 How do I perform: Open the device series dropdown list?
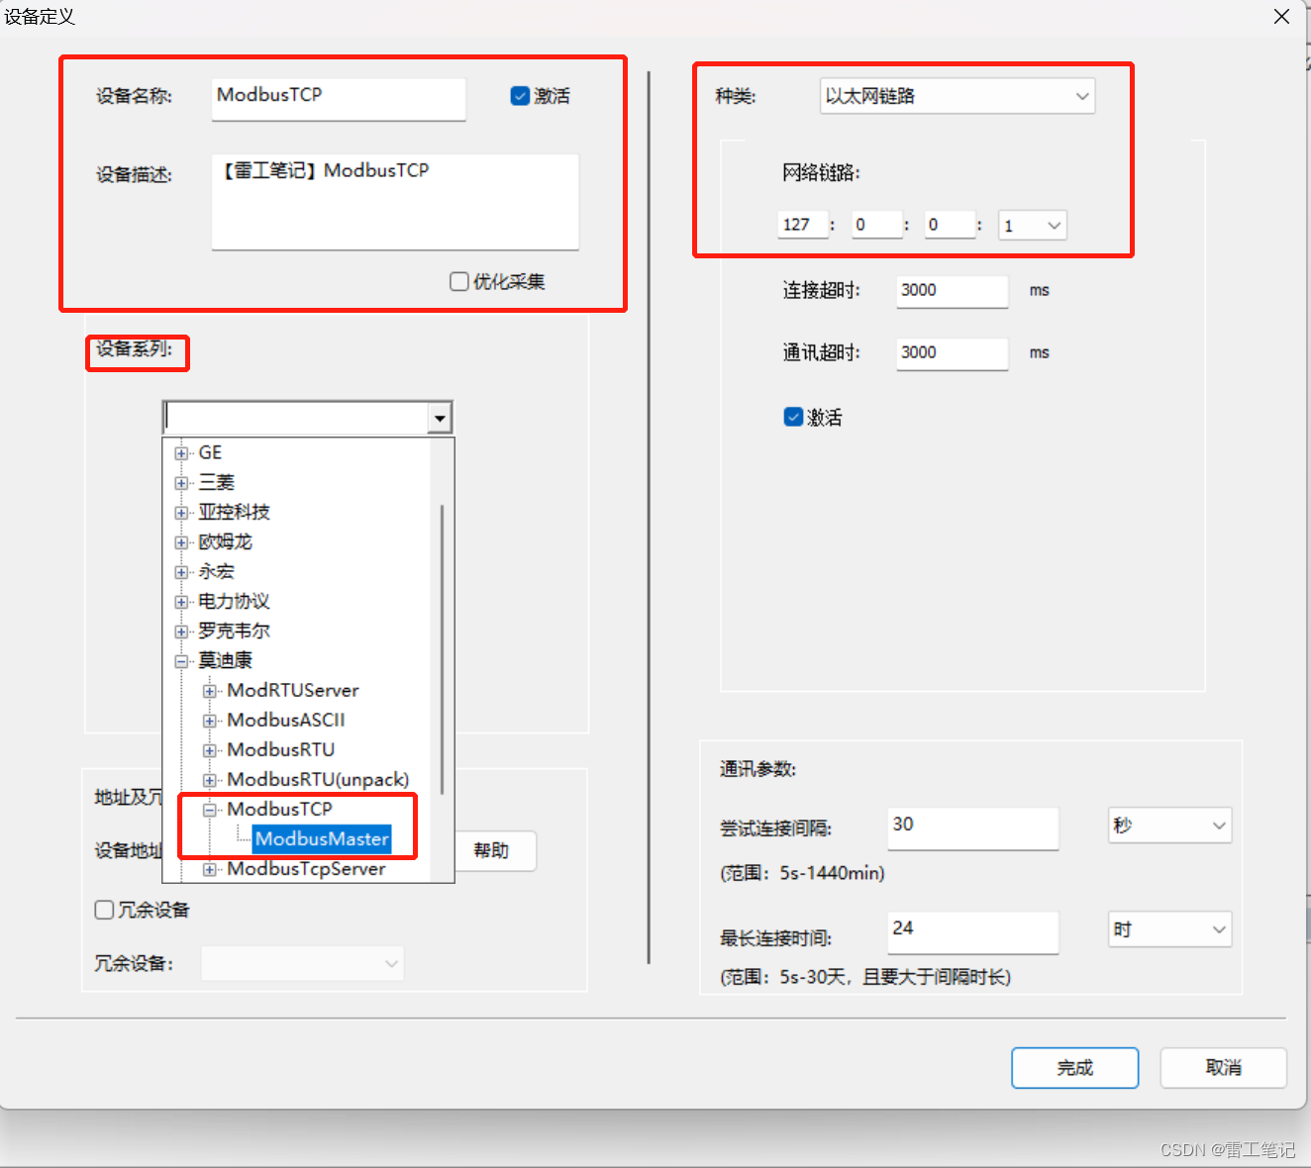coord(440,417)
